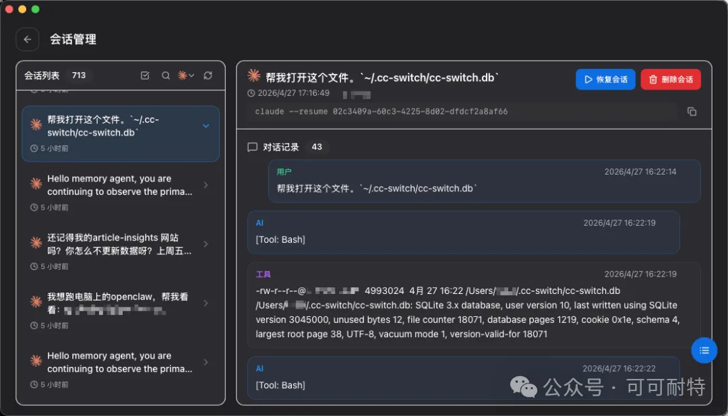Go back with the arrow button
Screen dimensions: 728x416
click(x=28, y=40)
